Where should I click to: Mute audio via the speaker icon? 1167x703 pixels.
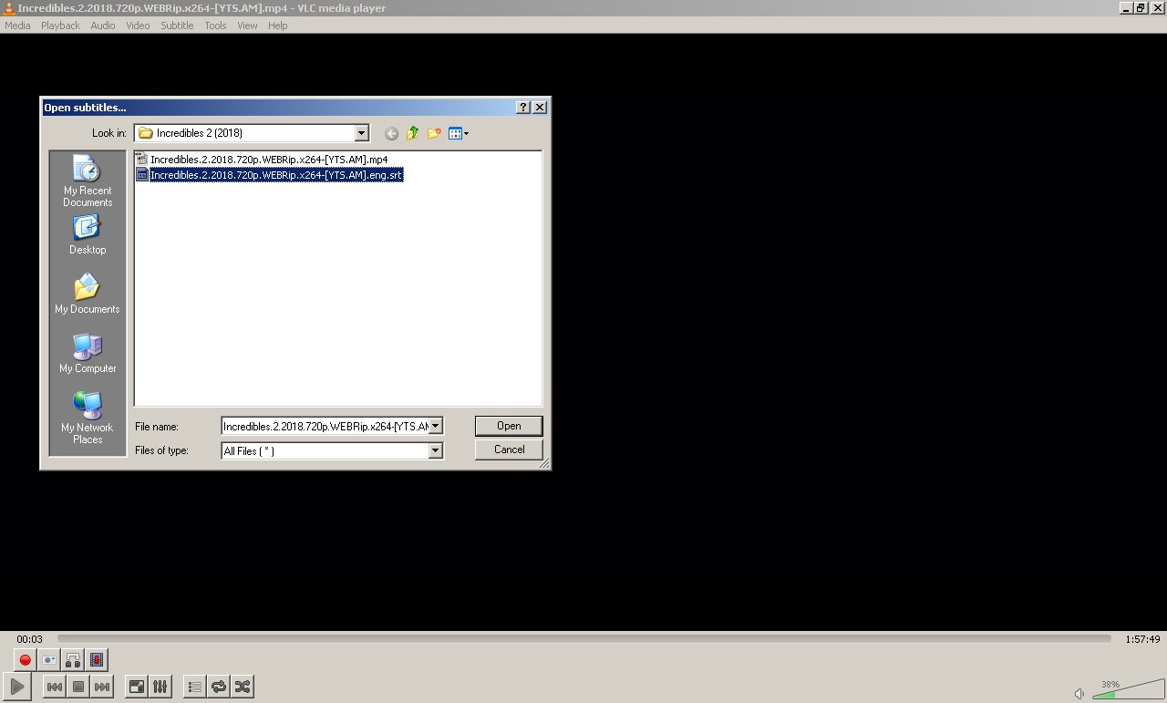(x=1079, y=693)
